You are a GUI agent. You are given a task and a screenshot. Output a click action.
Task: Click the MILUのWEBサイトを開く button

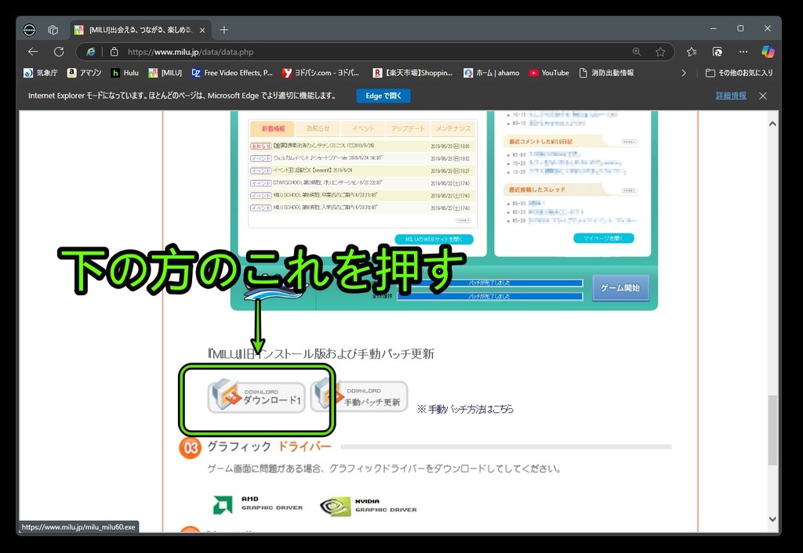click(x=434, y=240)
